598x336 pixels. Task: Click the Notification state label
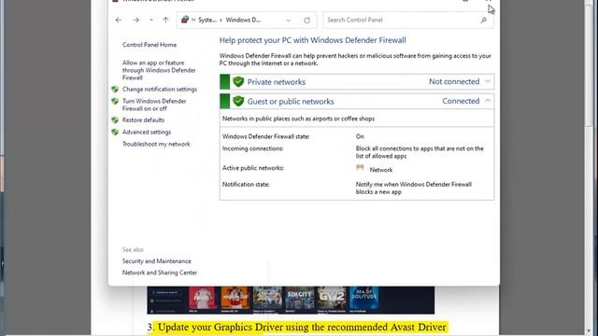point(246,185)
